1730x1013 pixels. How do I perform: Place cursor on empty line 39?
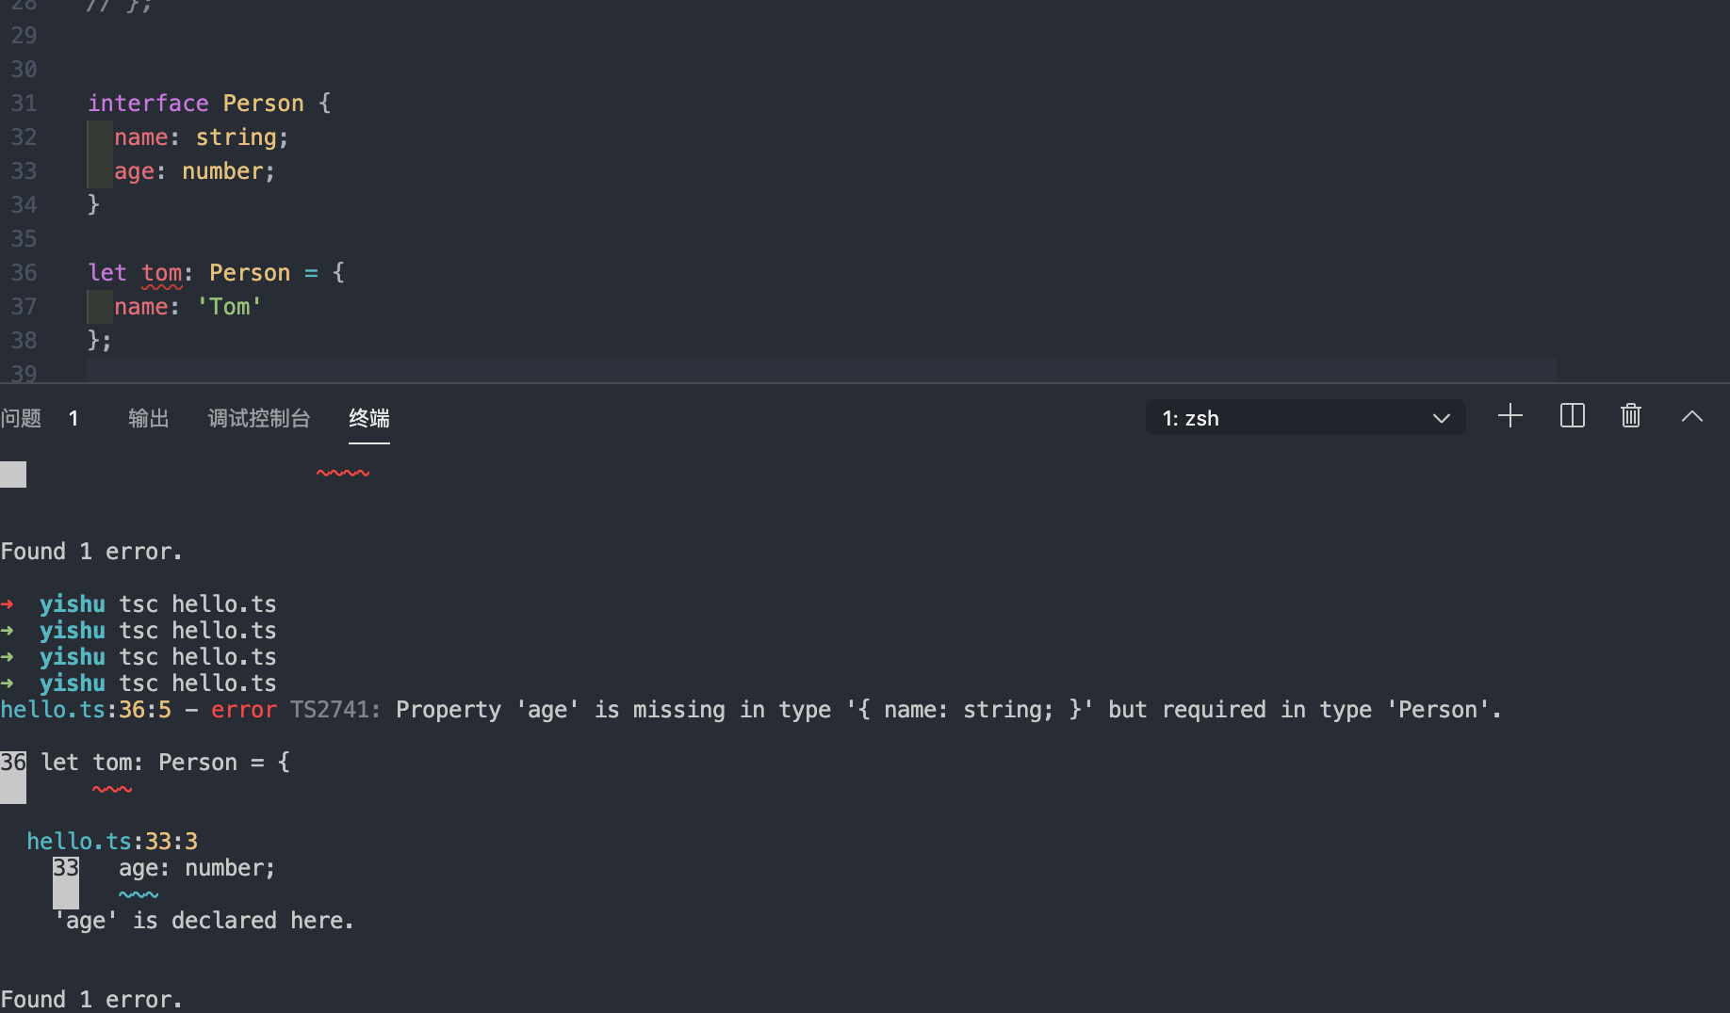point(821,373)
